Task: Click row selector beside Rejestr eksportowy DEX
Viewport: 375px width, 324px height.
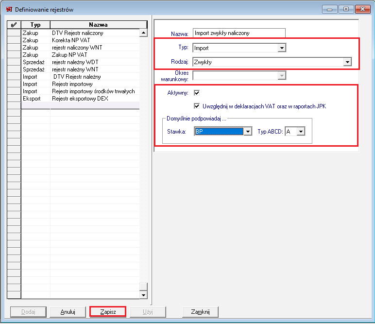Action: click(x=14, y=99)
